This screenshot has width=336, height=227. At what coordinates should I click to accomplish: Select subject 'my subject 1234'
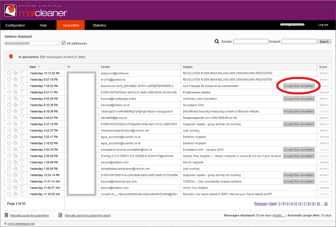click(x=193, y=105)
